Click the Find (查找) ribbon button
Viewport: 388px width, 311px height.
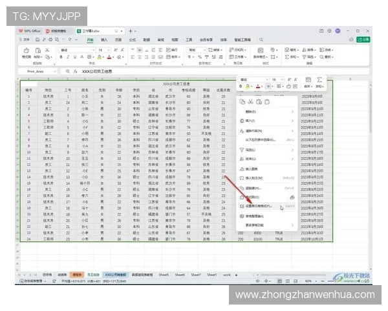tap(327, 57)
